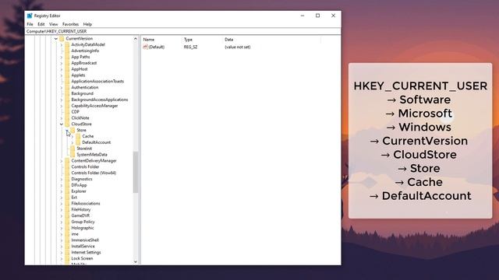Expand the Explorer key
499x280 pixels.
(x=62, y=191)
